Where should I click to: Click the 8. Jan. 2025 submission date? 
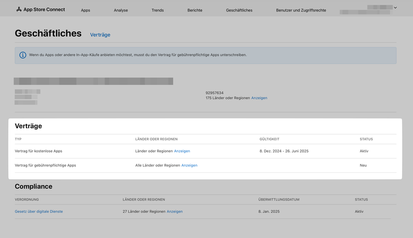(269, 211)
